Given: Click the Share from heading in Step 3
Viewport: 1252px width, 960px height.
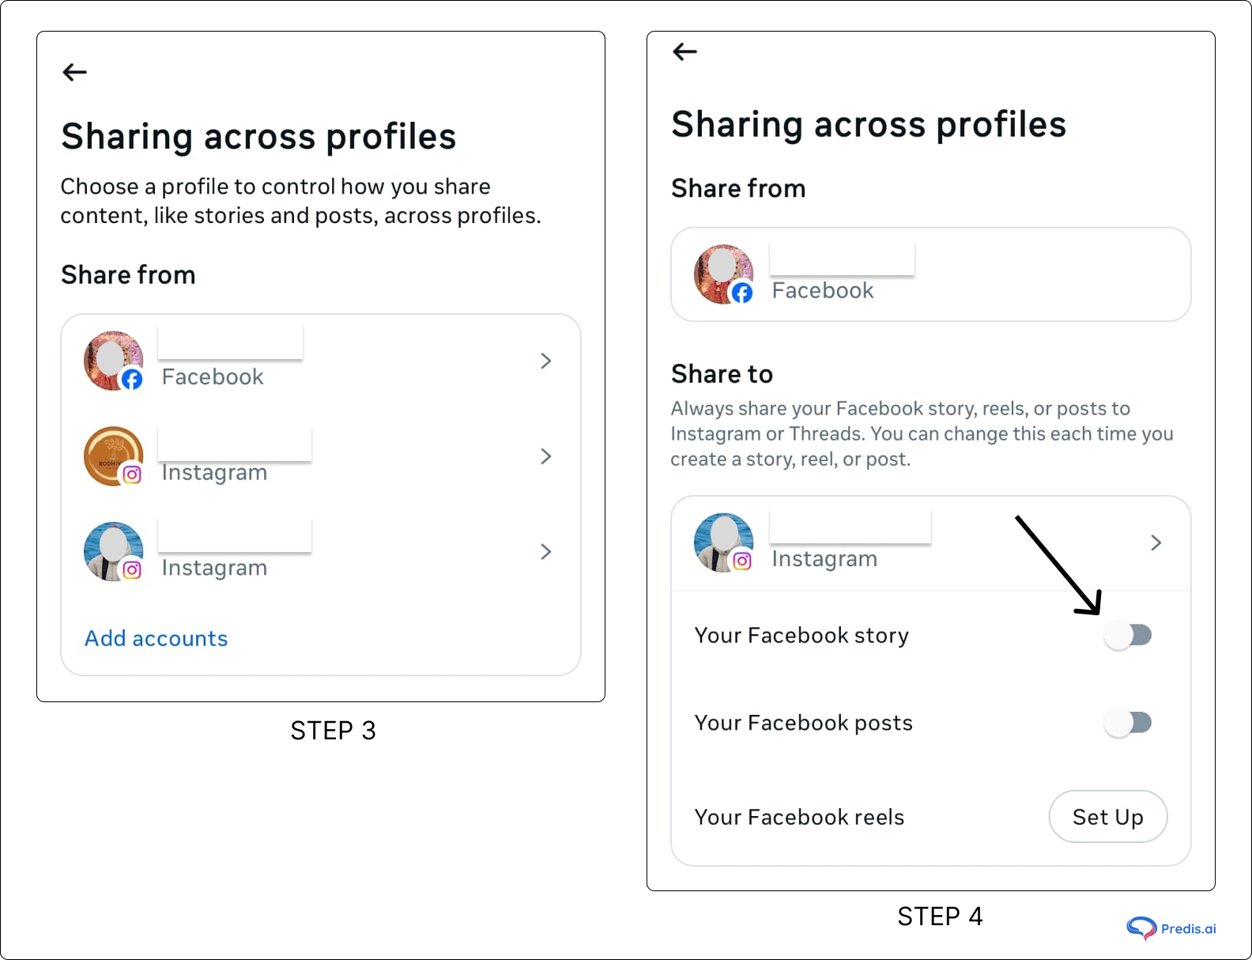Looking at the screenshot, I should coord(127,275).
